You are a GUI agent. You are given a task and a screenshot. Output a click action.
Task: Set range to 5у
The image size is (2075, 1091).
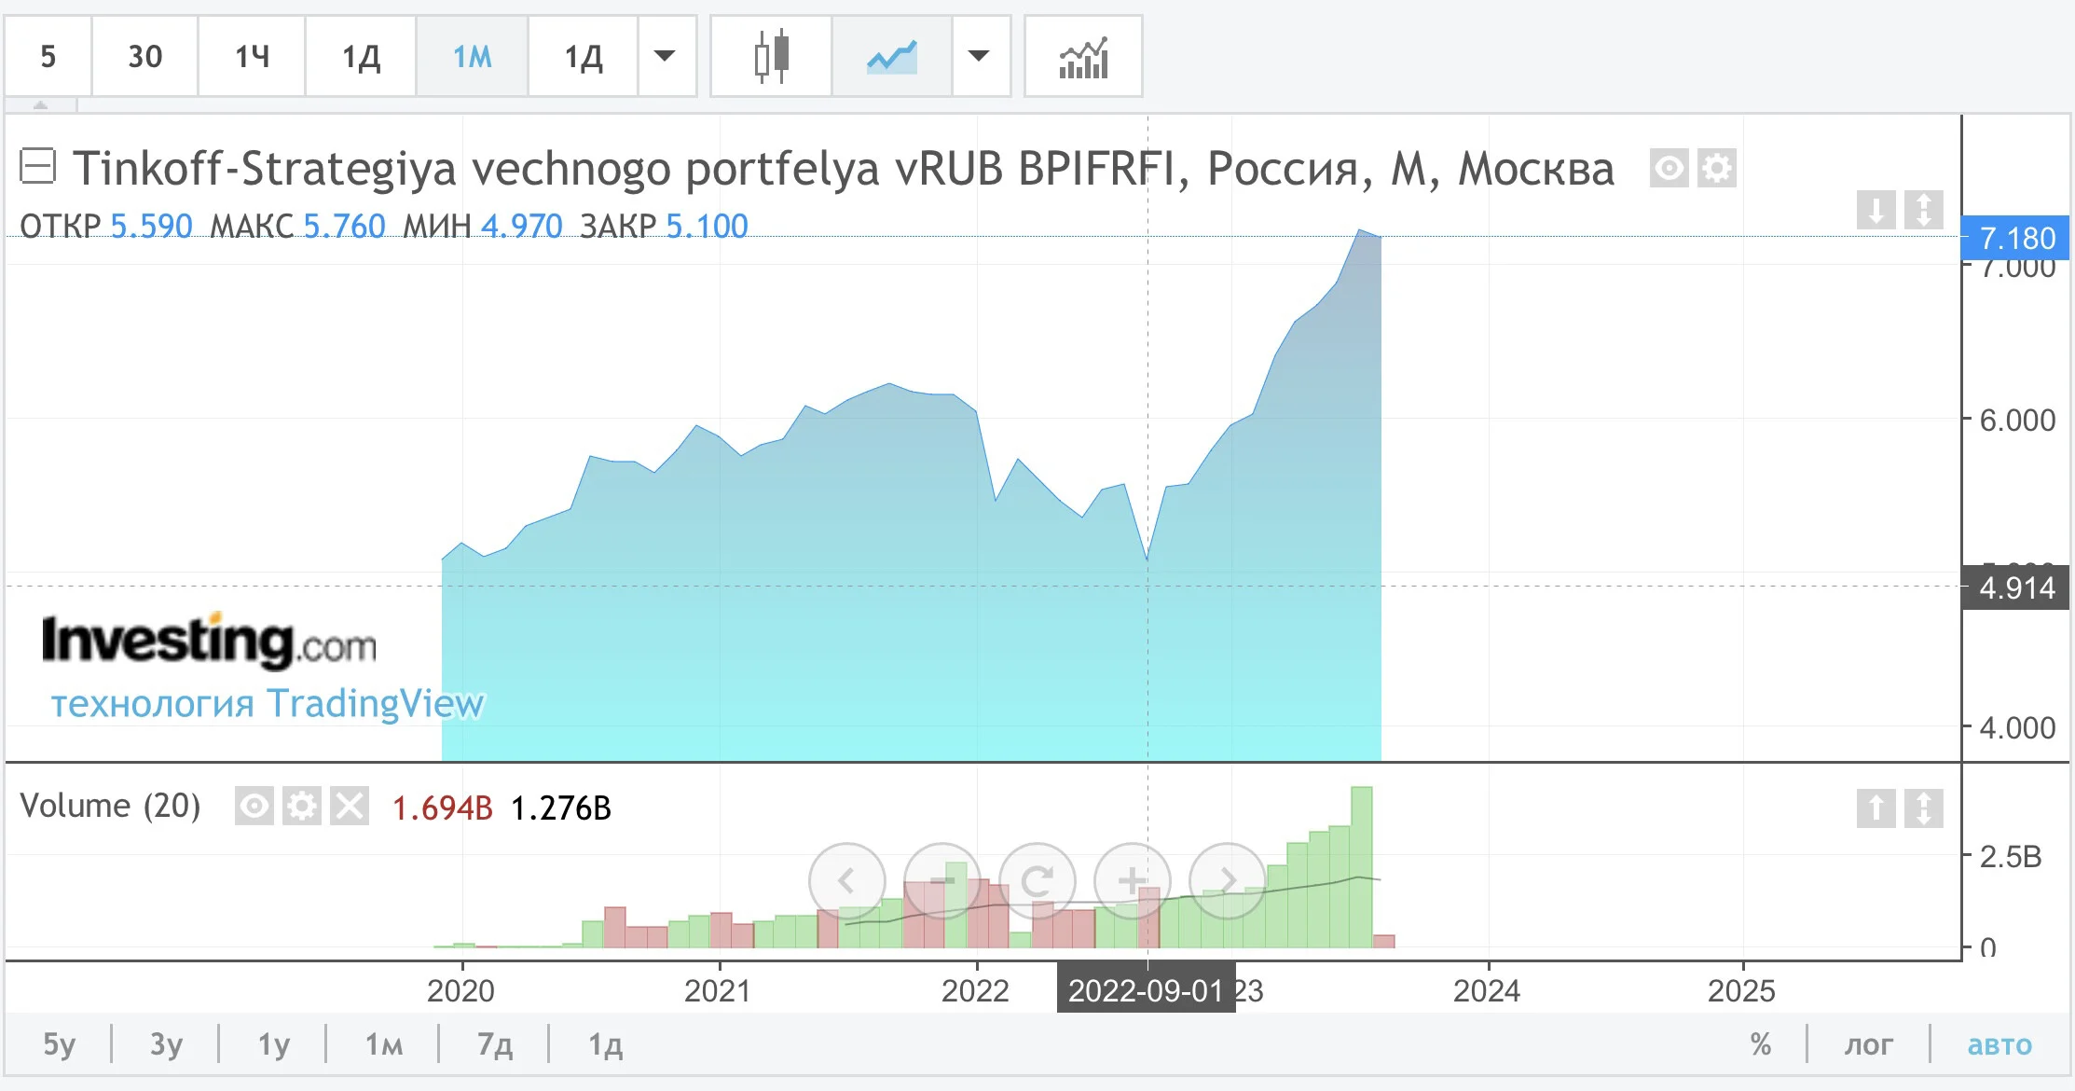(60, 1044)
